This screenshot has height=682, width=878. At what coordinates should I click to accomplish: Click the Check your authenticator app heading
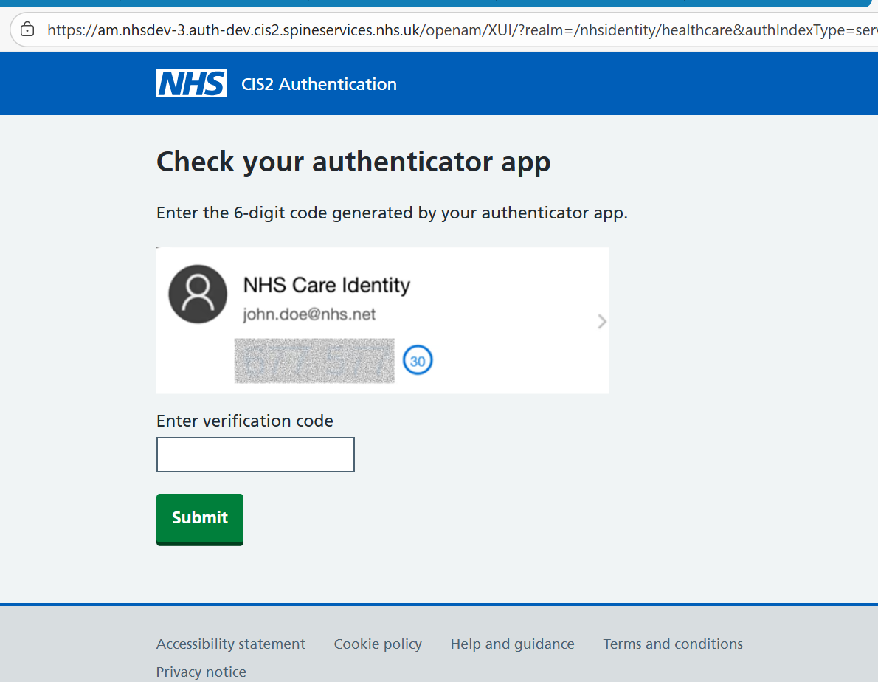tap(353, 162)
